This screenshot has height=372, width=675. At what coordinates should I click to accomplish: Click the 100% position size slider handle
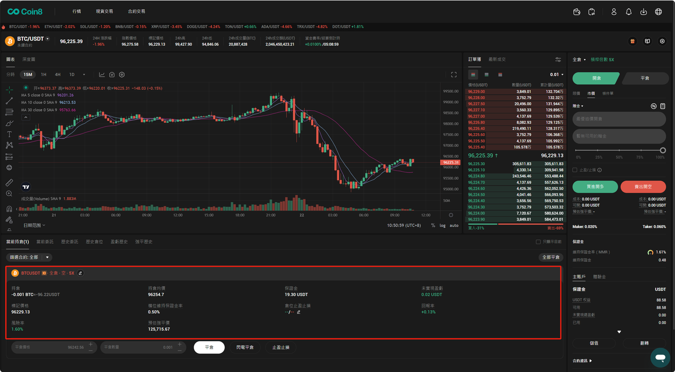coord(663,151)
